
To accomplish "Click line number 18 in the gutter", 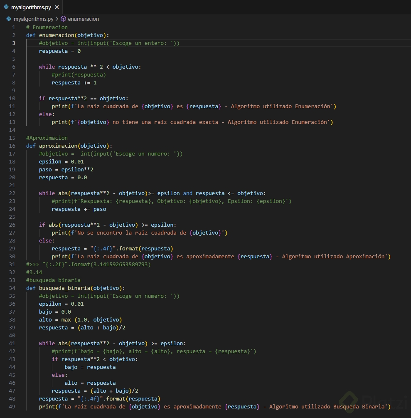I will tap(12, 162).
